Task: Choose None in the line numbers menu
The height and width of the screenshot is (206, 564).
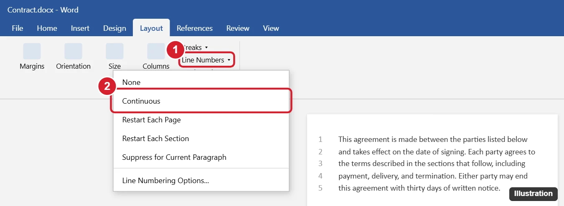Action: click(201, 82)
